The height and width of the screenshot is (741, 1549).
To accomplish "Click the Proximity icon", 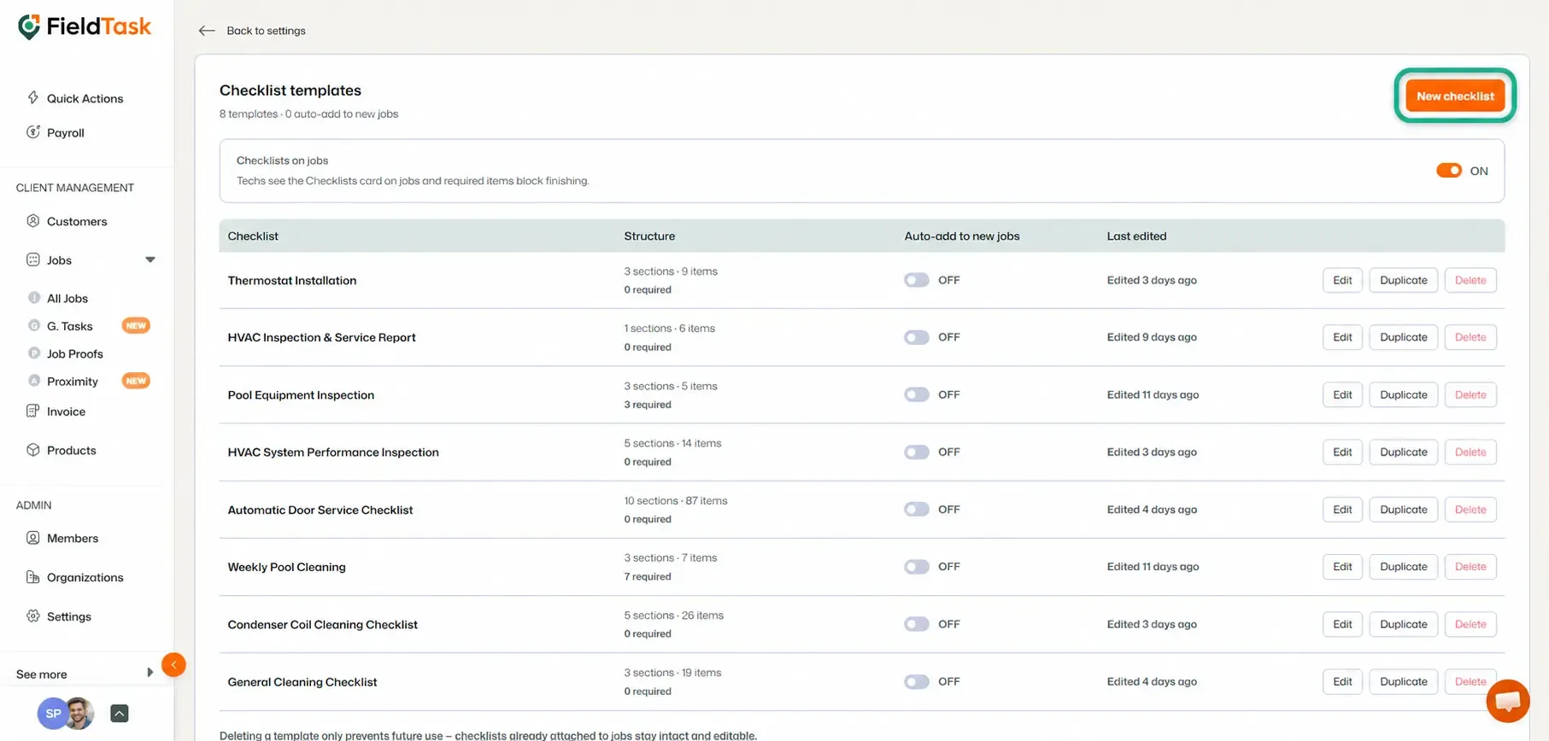I will click(x=34, y=381).
